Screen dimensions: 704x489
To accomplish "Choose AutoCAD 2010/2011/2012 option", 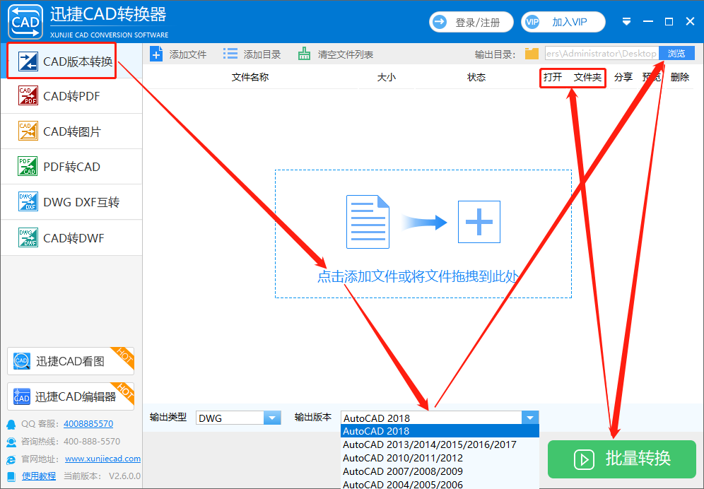I will (x=440, y=458).
